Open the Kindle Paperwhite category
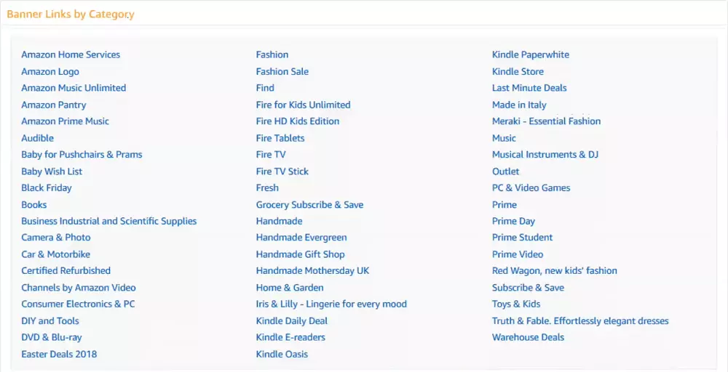 click(531, 54)
